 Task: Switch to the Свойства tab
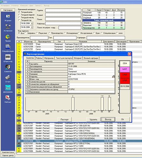coord(30,58)
